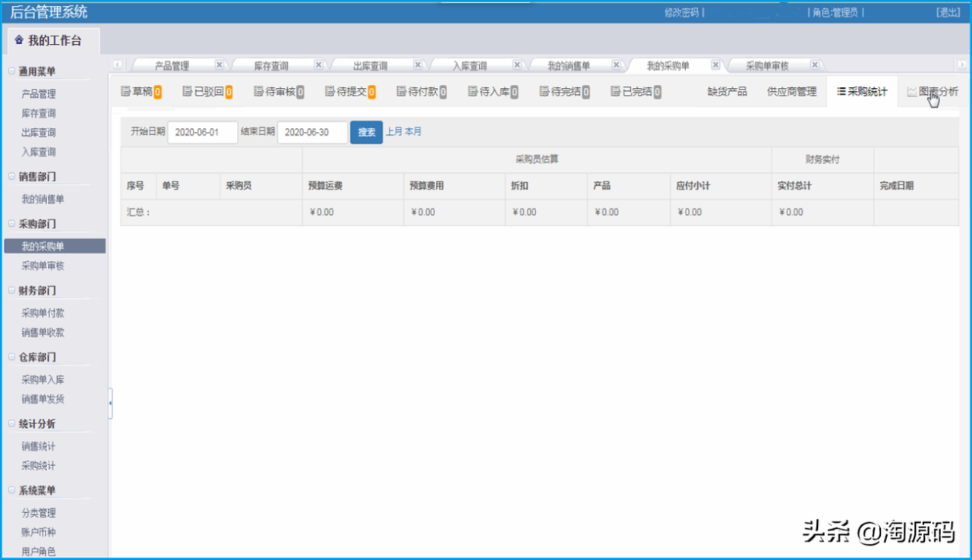This screenshot has height=560, width=972.
Task: Open 库存查询 in the sidebar
Action: [39, 113]
